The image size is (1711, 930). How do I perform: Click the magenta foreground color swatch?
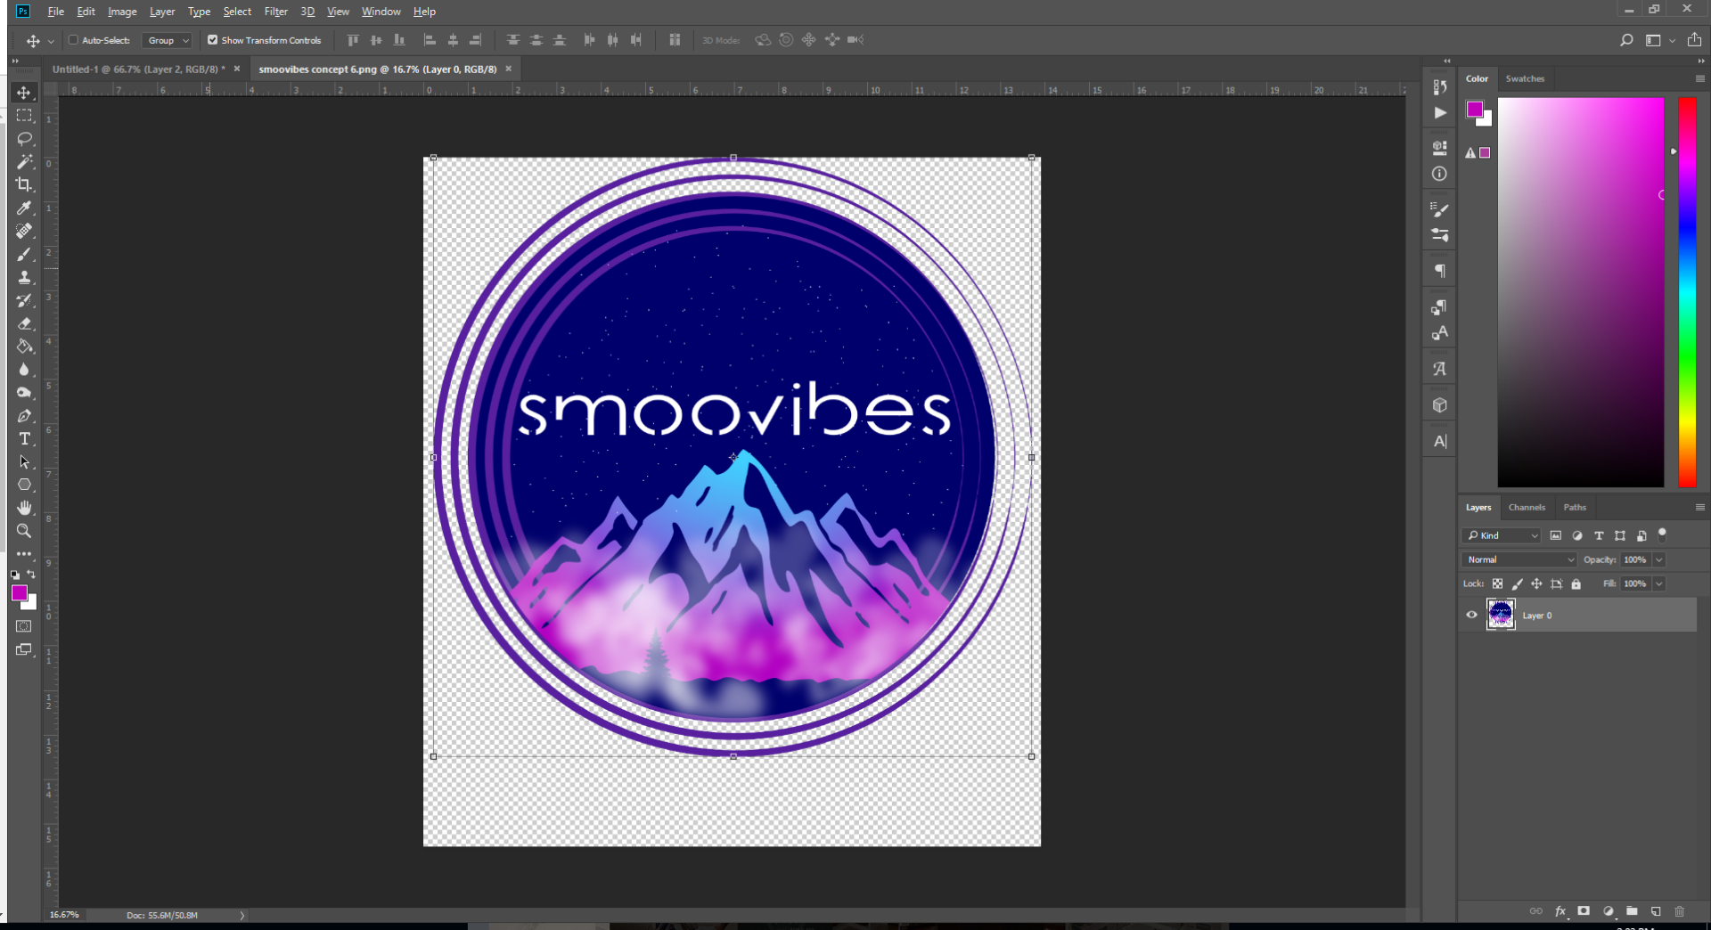[21, 594]
